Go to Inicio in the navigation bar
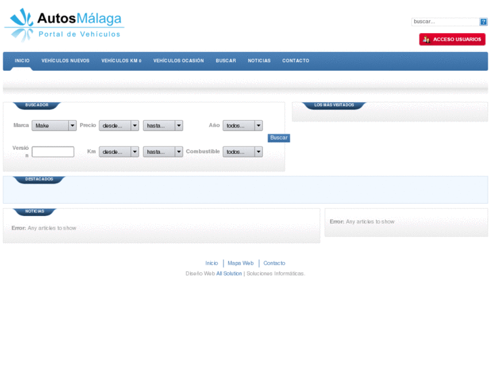This screenshot has width=491, height=368. (x=22, y=61)
